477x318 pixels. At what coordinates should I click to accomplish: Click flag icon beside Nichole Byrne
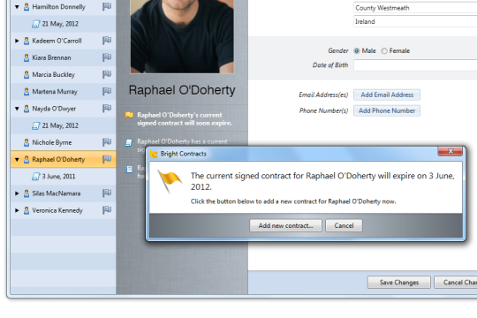coord(107,142)
